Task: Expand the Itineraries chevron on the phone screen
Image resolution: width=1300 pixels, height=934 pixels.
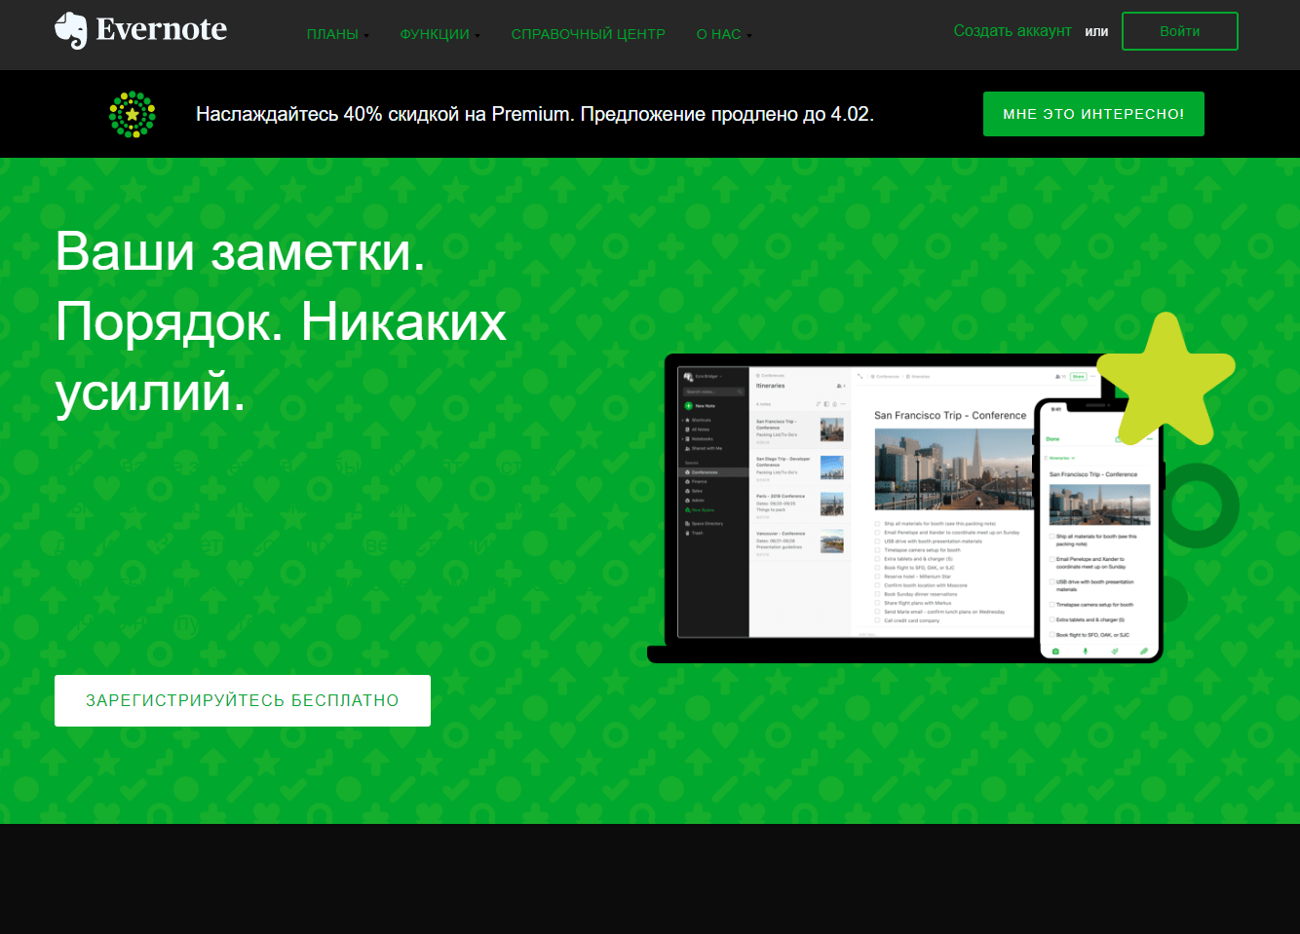Action: point(1073,458)
